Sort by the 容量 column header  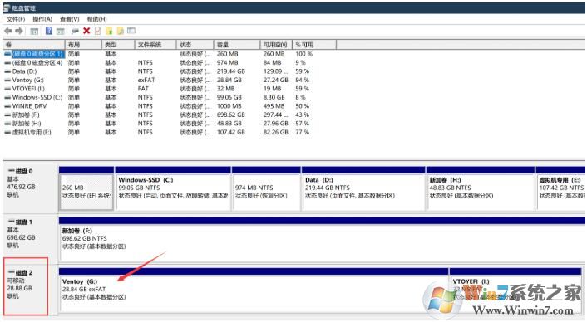[x=237, y=45]
